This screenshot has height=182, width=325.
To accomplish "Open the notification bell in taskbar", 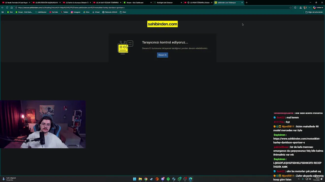I will [x=322, y=179].
